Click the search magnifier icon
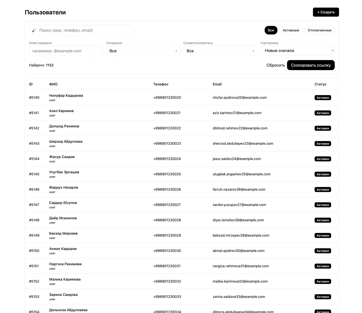The image size is (362, 313). click(x=34, y=30)
